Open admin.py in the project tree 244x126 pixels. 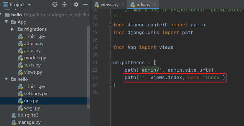[34, 44]
